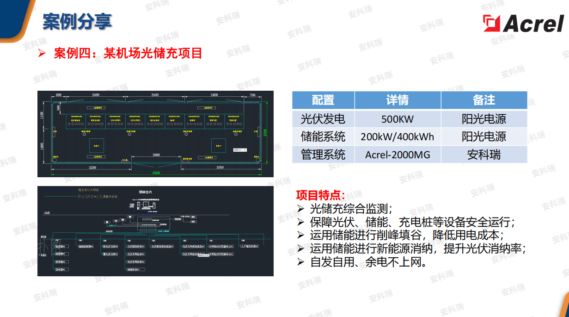Select the 管理系统 cell
Viewport: 569px width, 317px height.
[323, 154]
